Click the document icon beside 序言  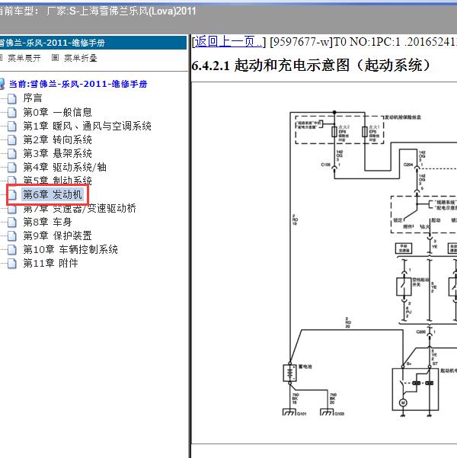12,99
